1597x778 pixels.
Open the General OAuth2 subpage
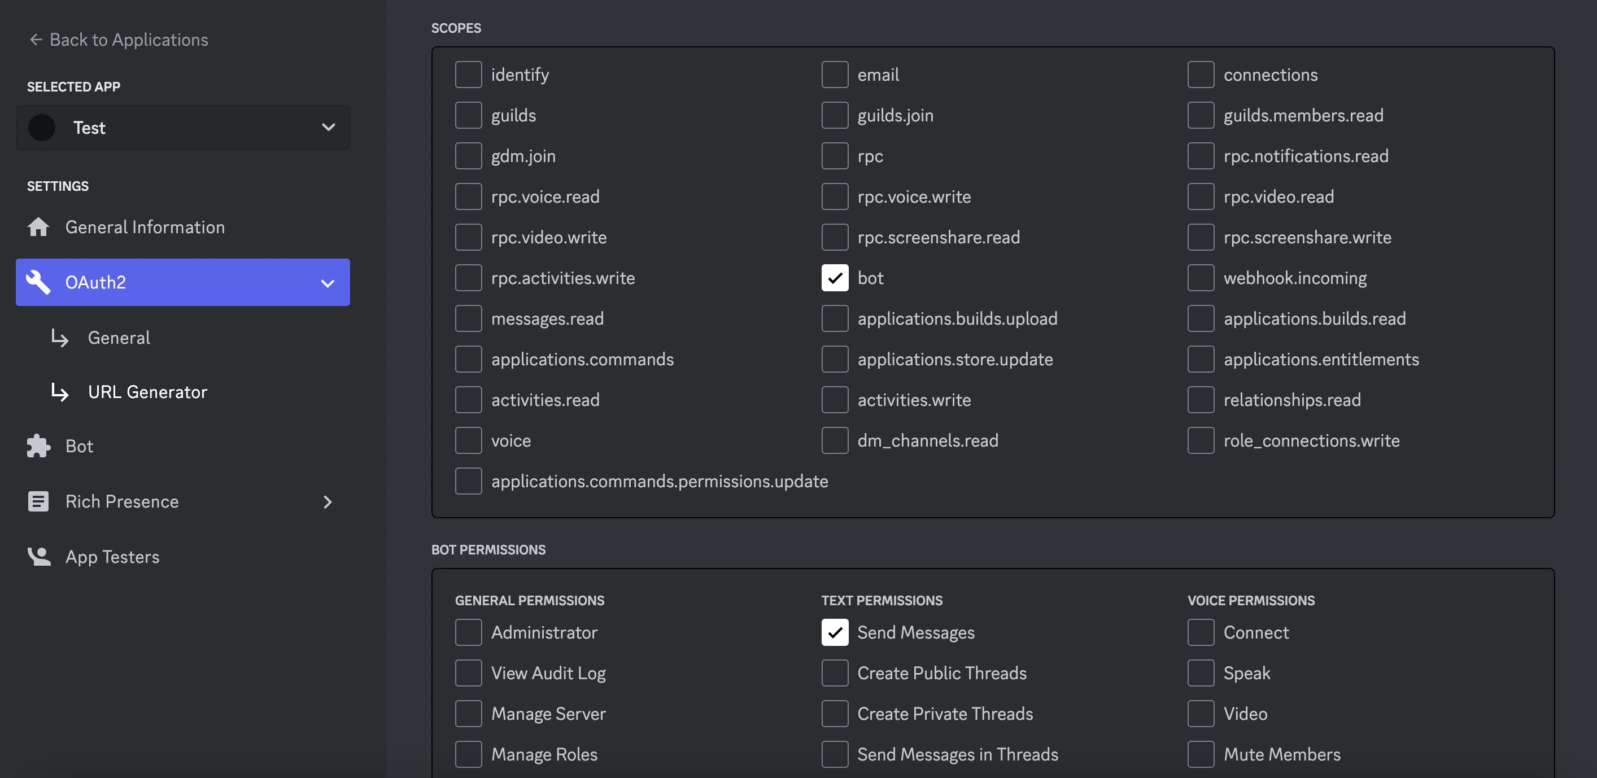click(119, 338)
